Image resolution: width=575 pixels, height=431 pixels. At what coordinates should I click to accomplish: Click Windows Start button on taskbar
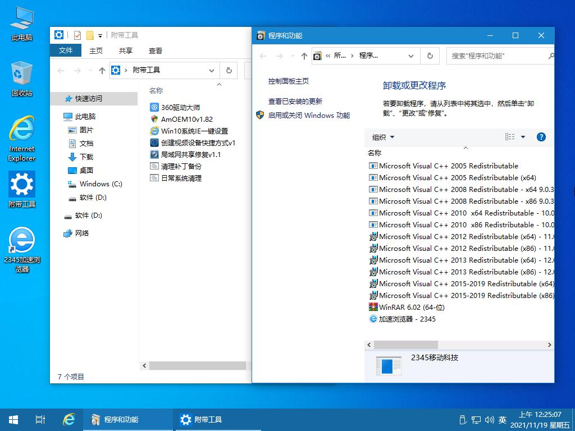13,419
